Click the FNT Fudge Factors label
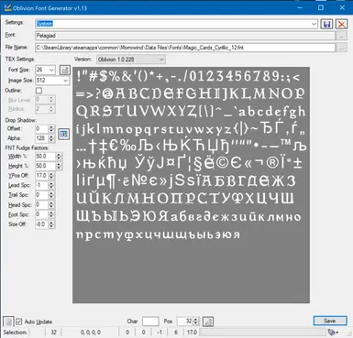353x338 pixels. pos(27,147)
